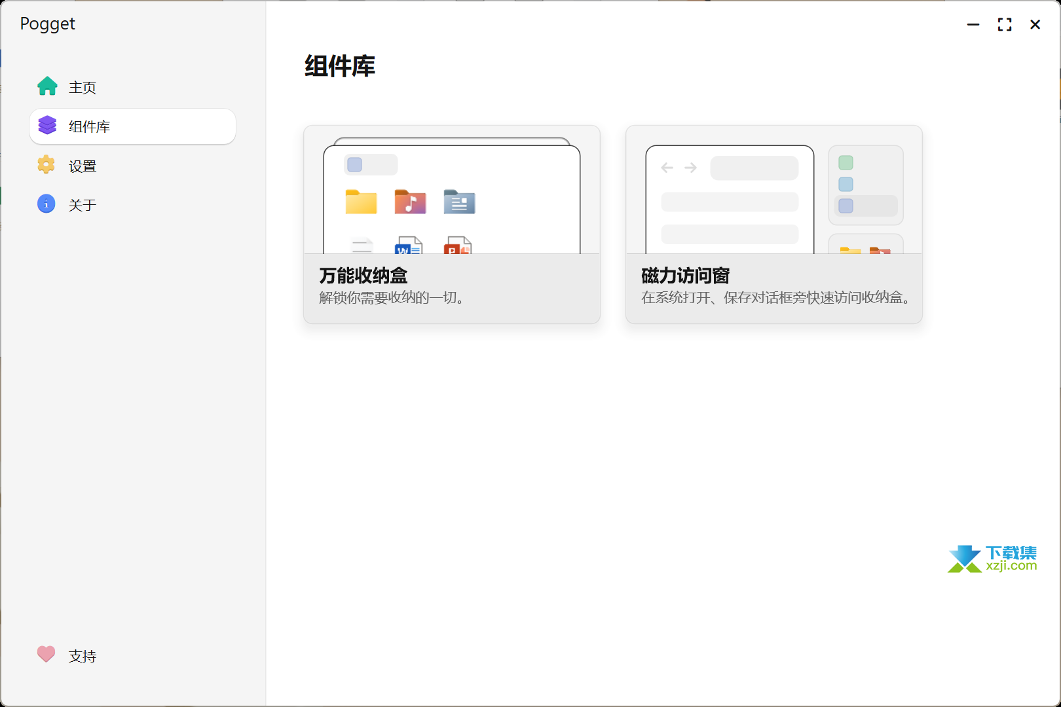
Task: Click the back arrow in 磁力访问窗 preview
Action: coord(667,168)
